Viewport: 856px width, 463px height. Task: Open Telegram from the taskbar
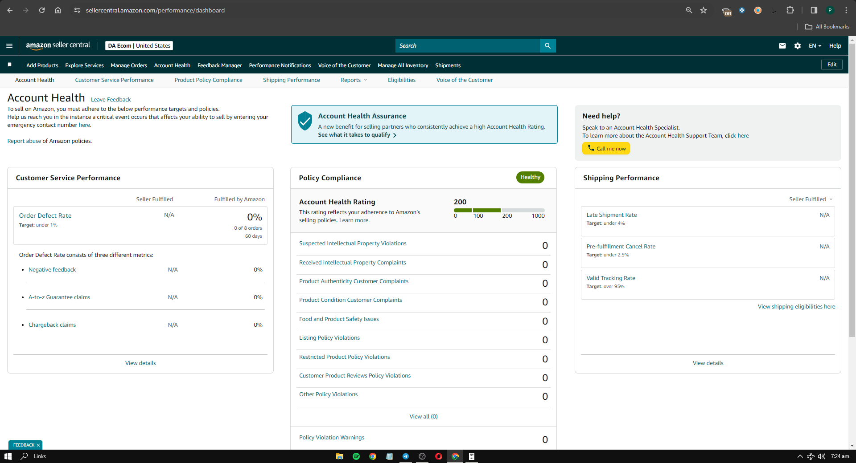pyautogui.click(x=406, y=456)
